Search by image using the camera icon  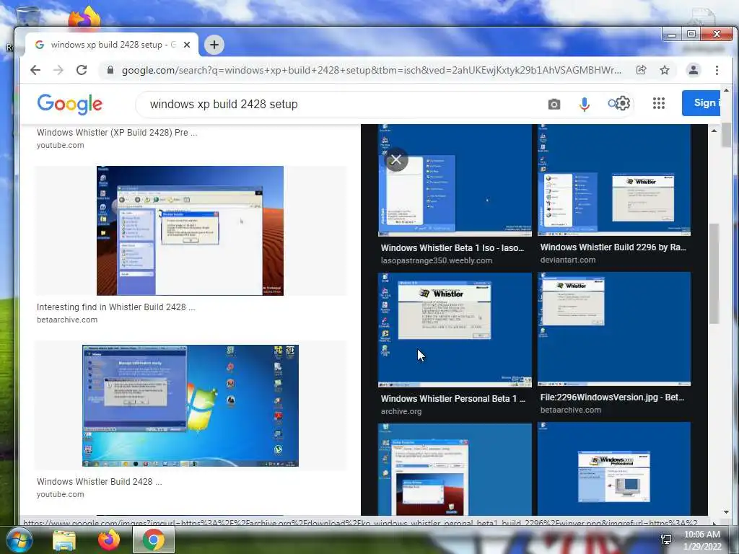tap(554, 104)
